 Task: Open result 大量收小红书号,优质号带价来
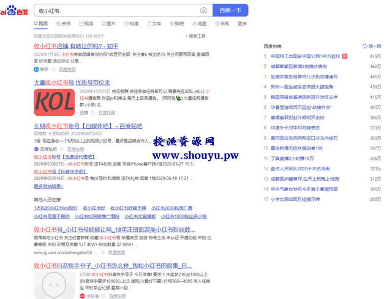pyautogui.click(x=72, y=83)
